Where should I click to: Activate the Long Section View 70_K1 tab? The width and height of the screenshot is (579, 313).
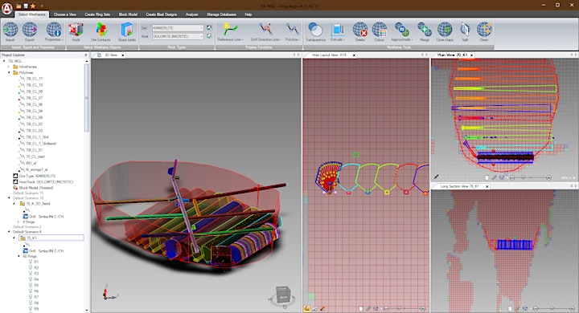pyautogui.click(x=459, y=186)
